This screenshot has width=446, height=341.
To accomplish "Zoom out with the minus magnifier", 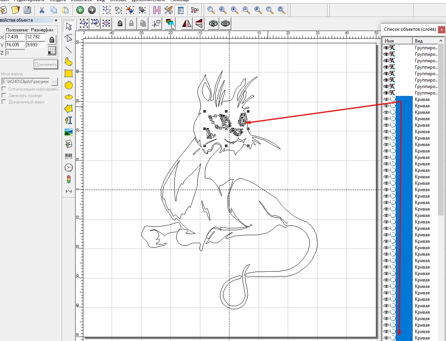I will click(x=246, y=10).
